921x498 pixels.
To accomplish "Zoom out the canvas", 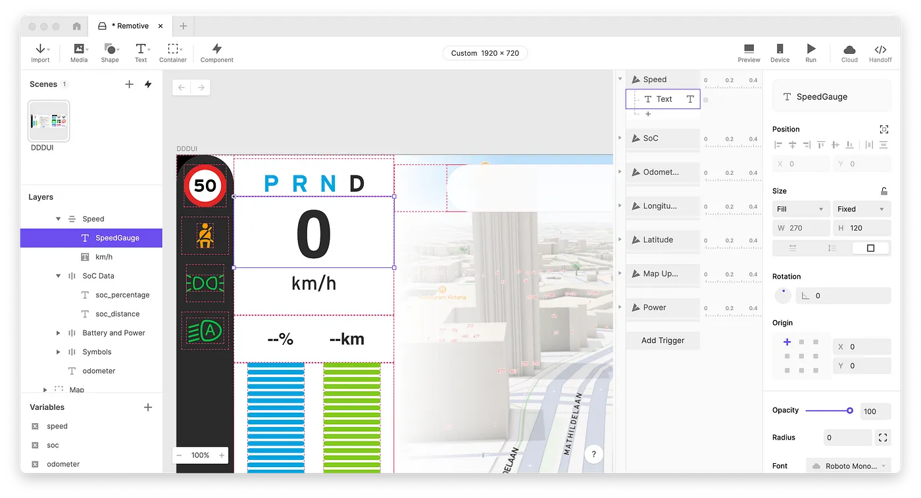I will 179,455.
